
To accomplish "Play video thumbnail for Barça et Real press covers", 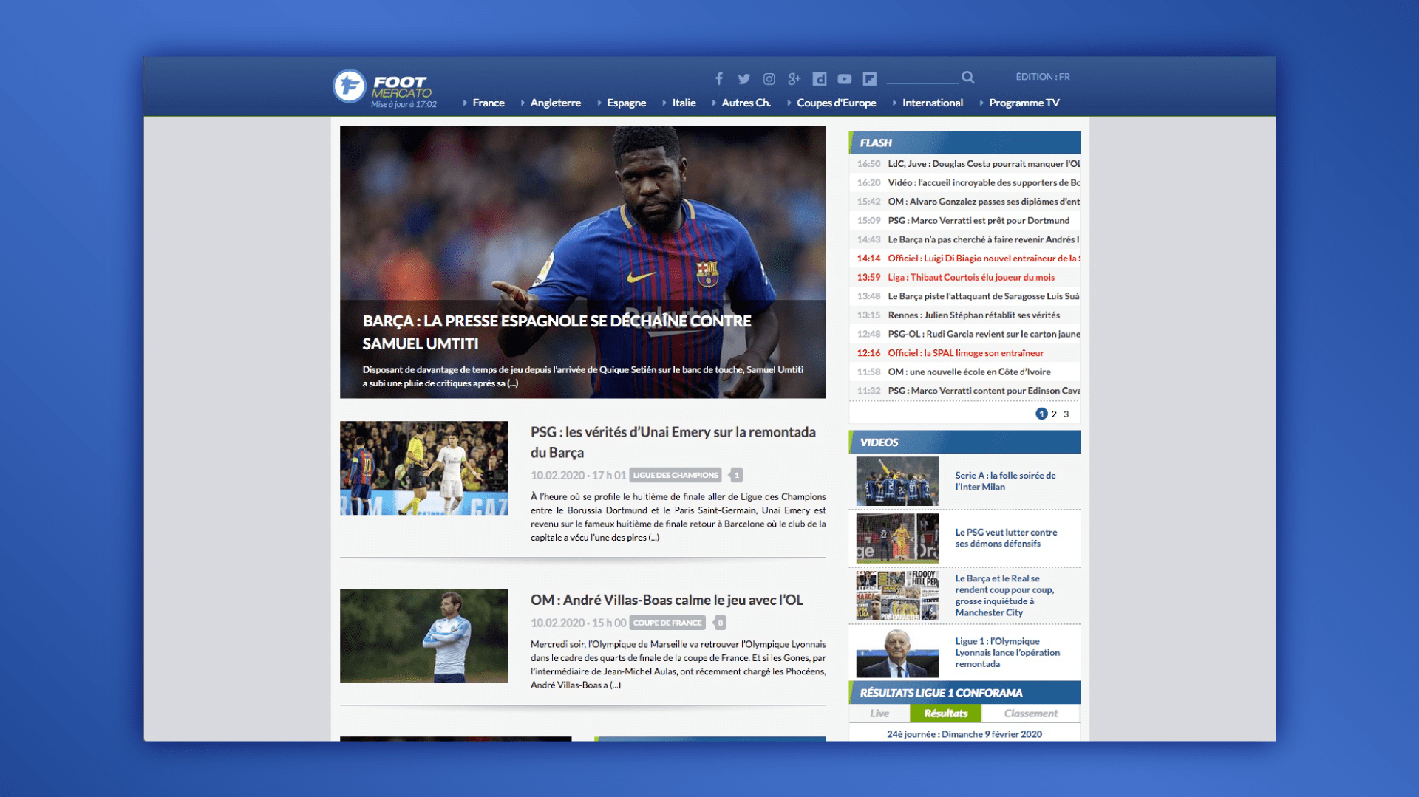I will pos(897,595).
